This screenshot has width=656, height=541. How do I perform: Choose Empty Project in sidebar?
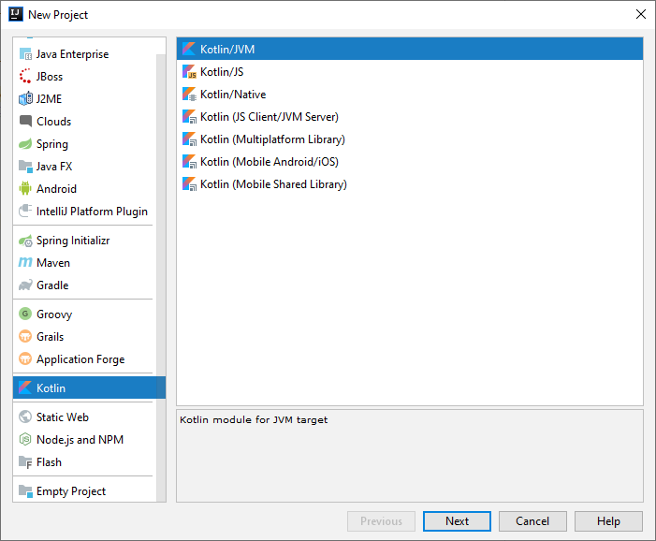click(x=70, y=491)
